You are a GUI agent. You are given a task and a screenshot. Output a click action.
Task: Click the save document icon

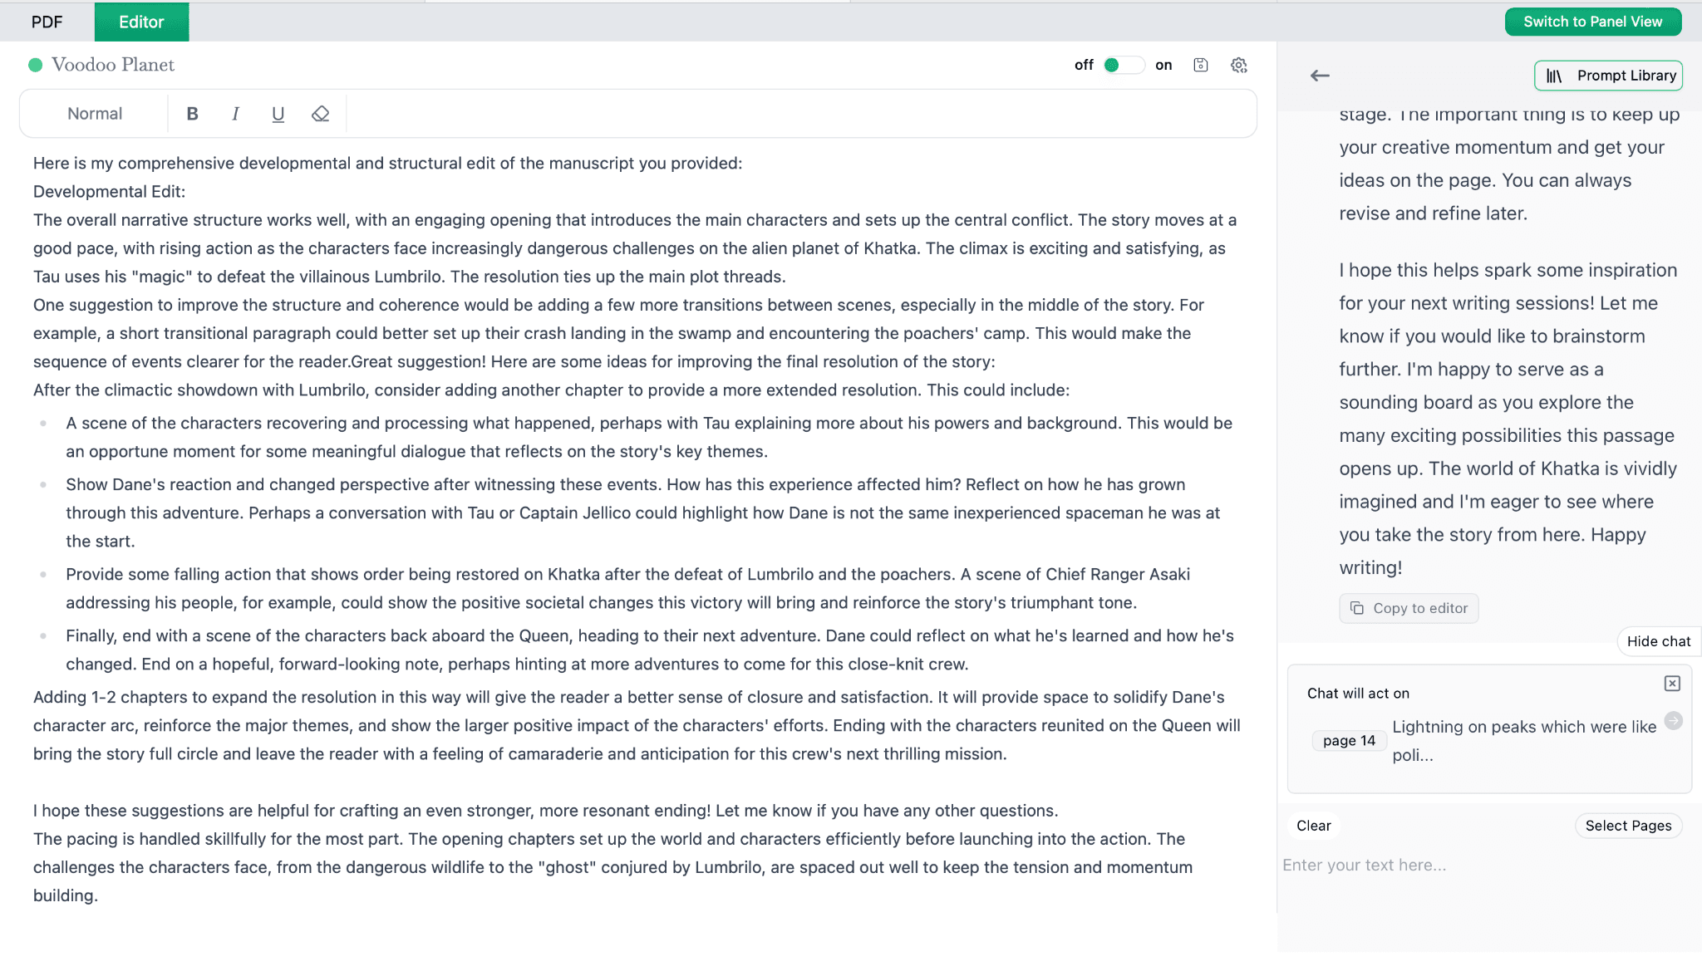[1200, 65]
